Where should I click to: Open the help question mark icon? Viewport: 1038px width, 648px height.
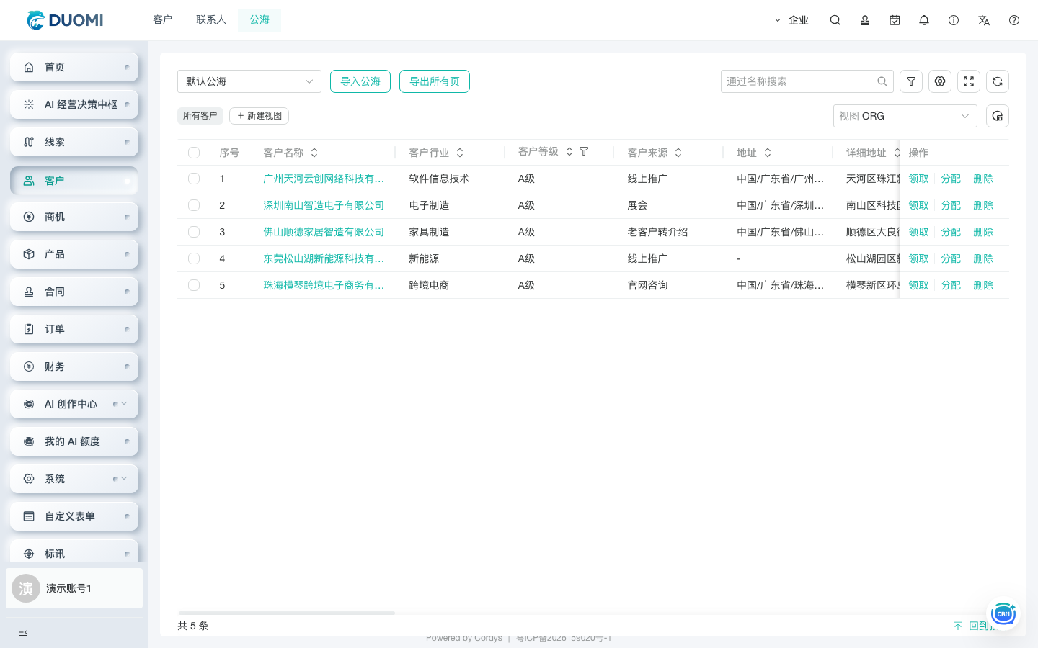pyautogui.click(x=1014, y=20)
